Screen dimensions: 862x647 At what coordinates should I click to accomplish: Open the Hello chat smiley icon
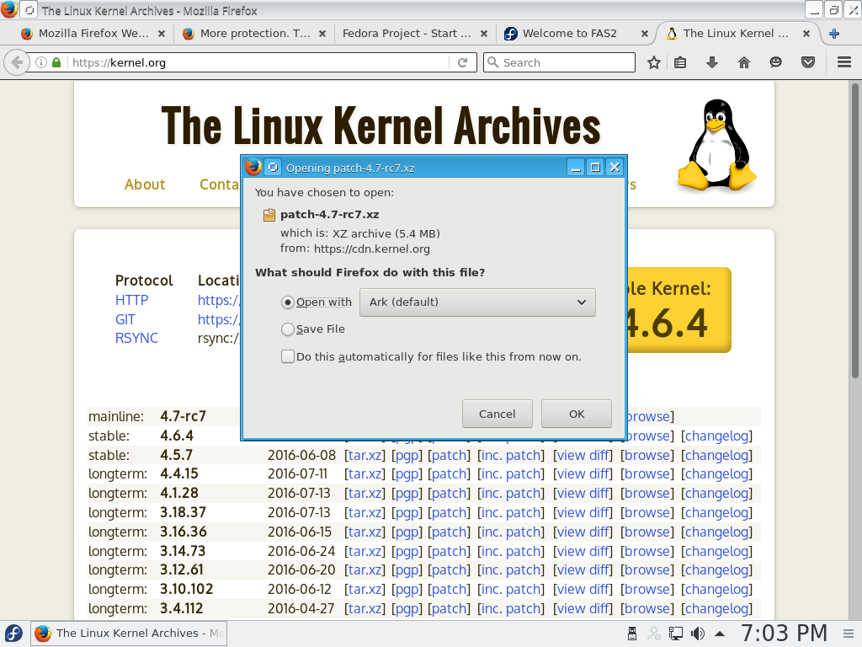775,62
